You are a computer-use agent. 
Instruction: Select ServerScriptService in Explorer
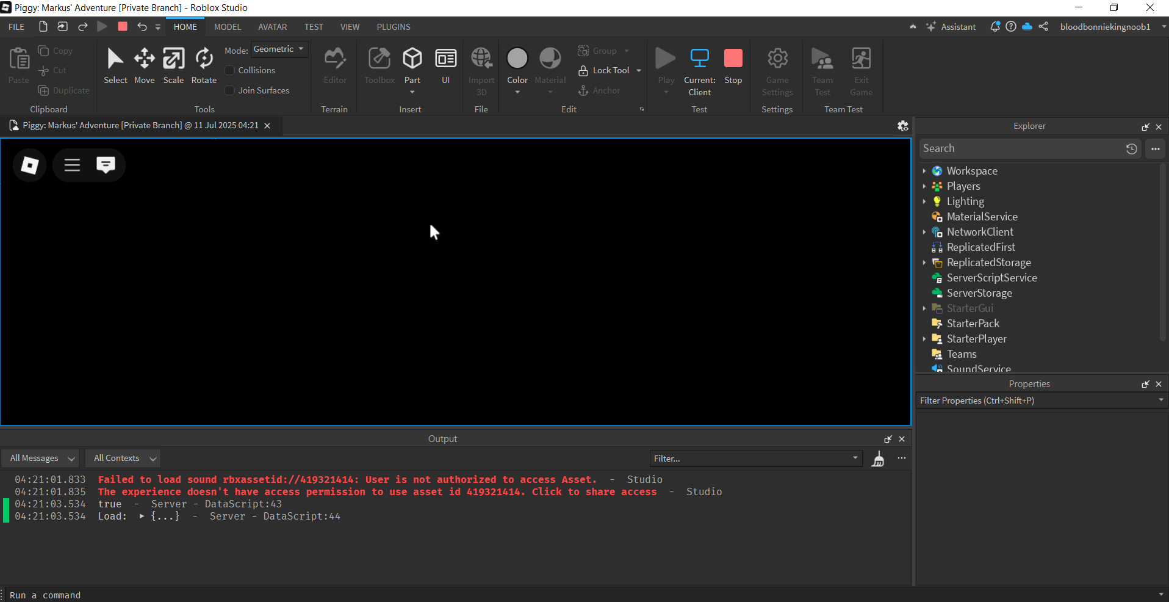click(991, 278)
